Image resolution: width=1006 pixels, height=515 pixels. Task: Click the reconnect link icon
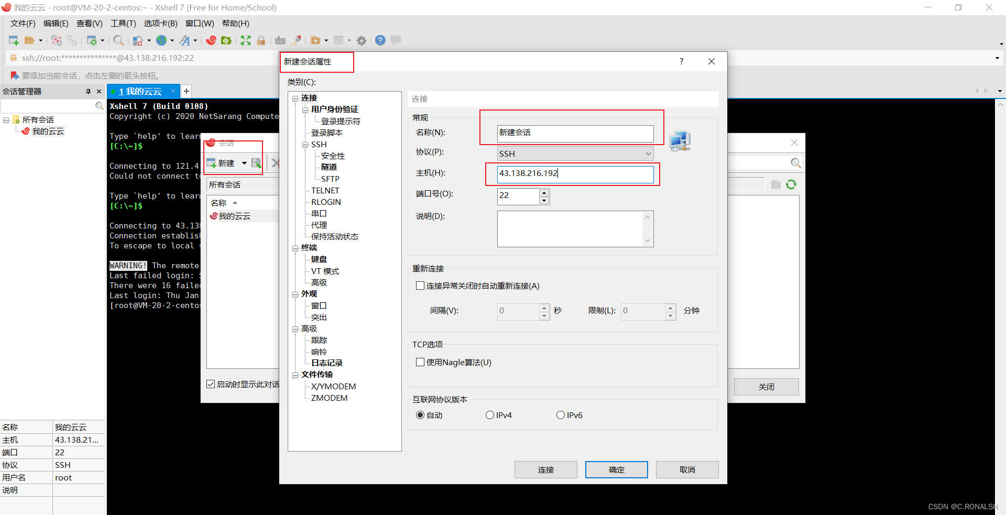(72, 40)
